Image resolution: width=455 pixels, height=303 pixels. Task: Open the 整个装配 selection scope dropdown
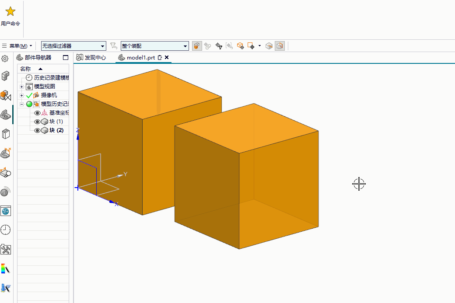click(185, 46)
